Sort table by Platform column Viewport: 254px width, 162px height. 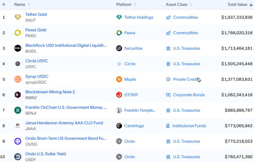[x=124, y=5]
